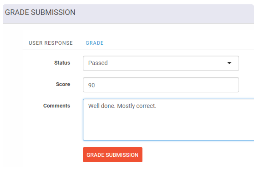Click the 'Well done. Mostly correct.' comment text

pos(122,106)
